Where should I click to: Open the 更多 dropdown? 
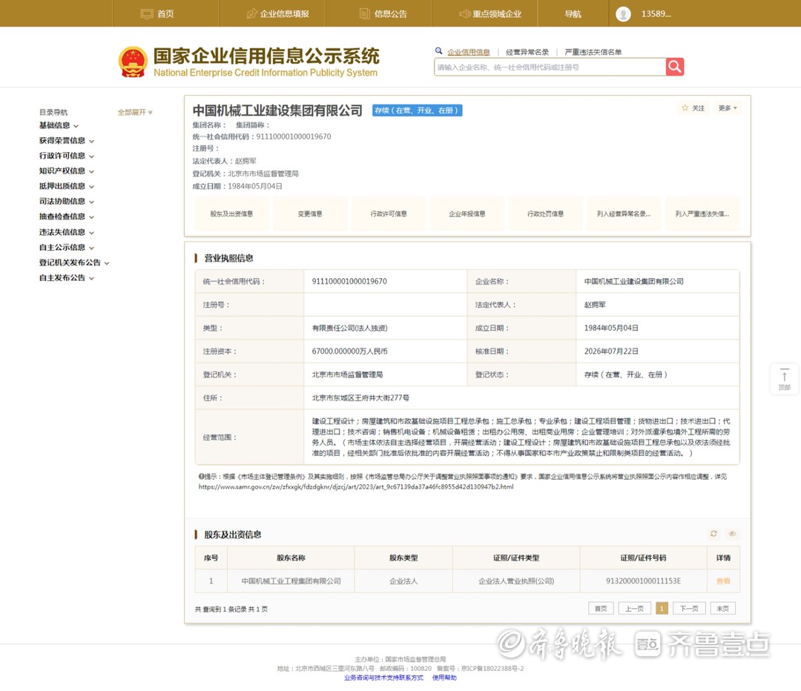[728, 108]
